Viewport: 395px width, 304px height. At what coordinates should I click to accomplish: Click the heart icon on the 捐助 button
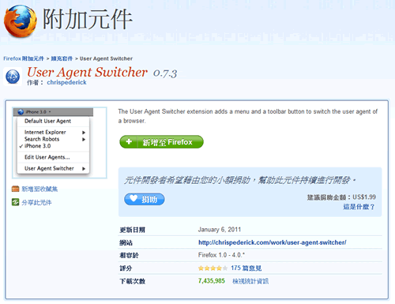point(134,199)
